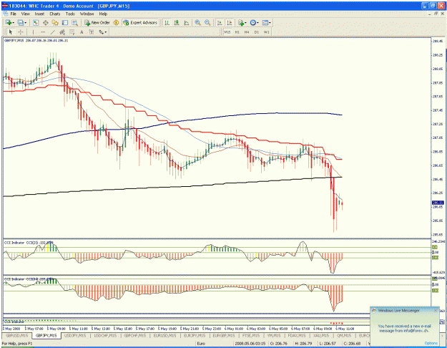The width and height of the screenshot is (447, 348).
Task: Open the Market Watch window icon
Action: (36, 22)
